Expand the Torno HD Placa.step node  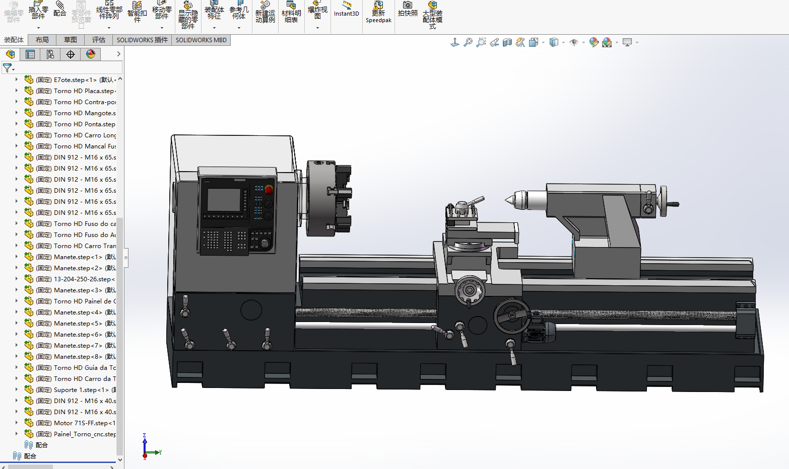click(x=17, y=91)
